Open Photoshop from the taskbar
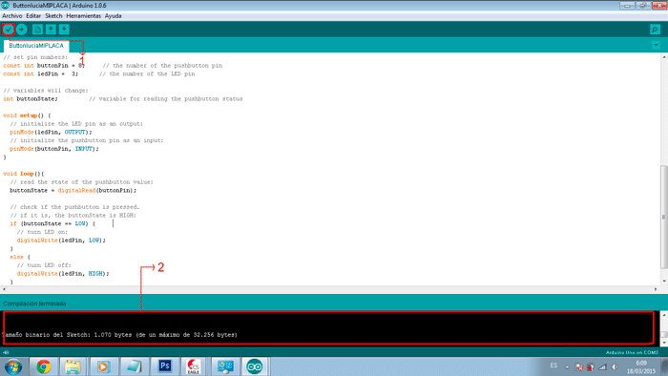 pos(164,366)
